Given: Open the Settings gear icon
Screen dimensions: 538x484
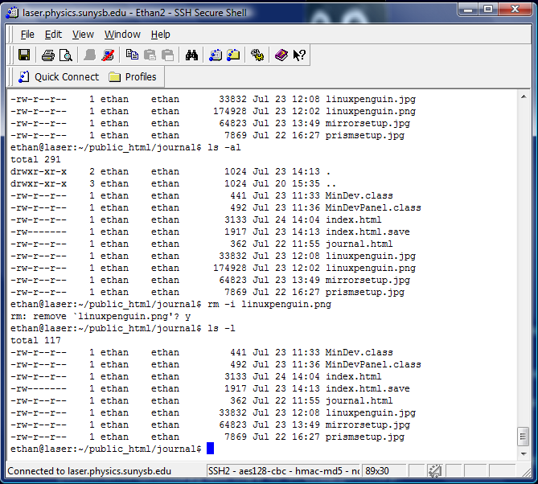Looking at the screenshot, I should tap(257, 55).
